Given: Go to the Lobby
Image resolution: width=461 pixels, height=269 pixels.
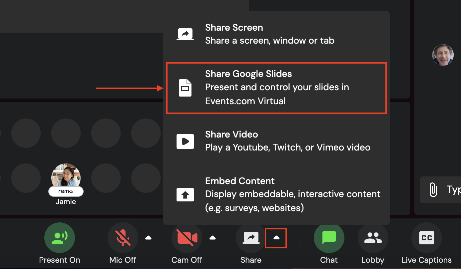Looking at the screenshot, I should [373, 238].
